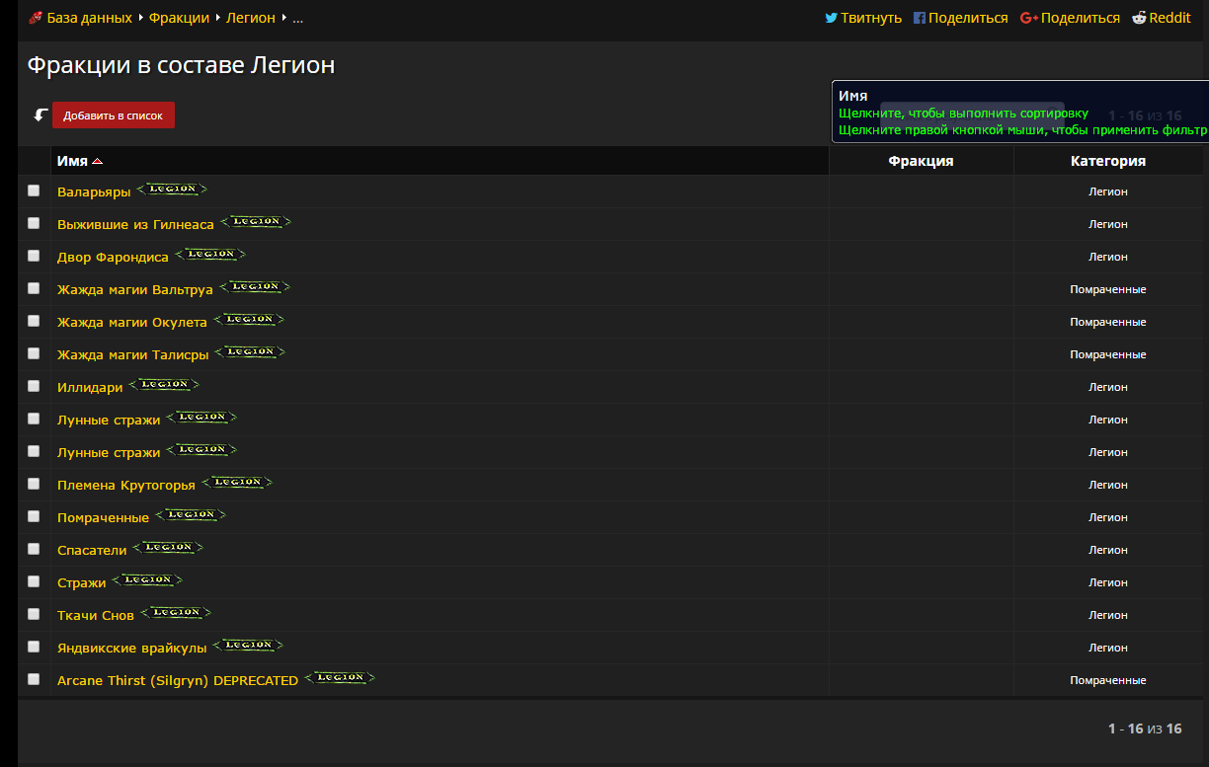
Task: Enable the checkbox for Жажда магии Вальтруа
Action: tap(34, 288)
